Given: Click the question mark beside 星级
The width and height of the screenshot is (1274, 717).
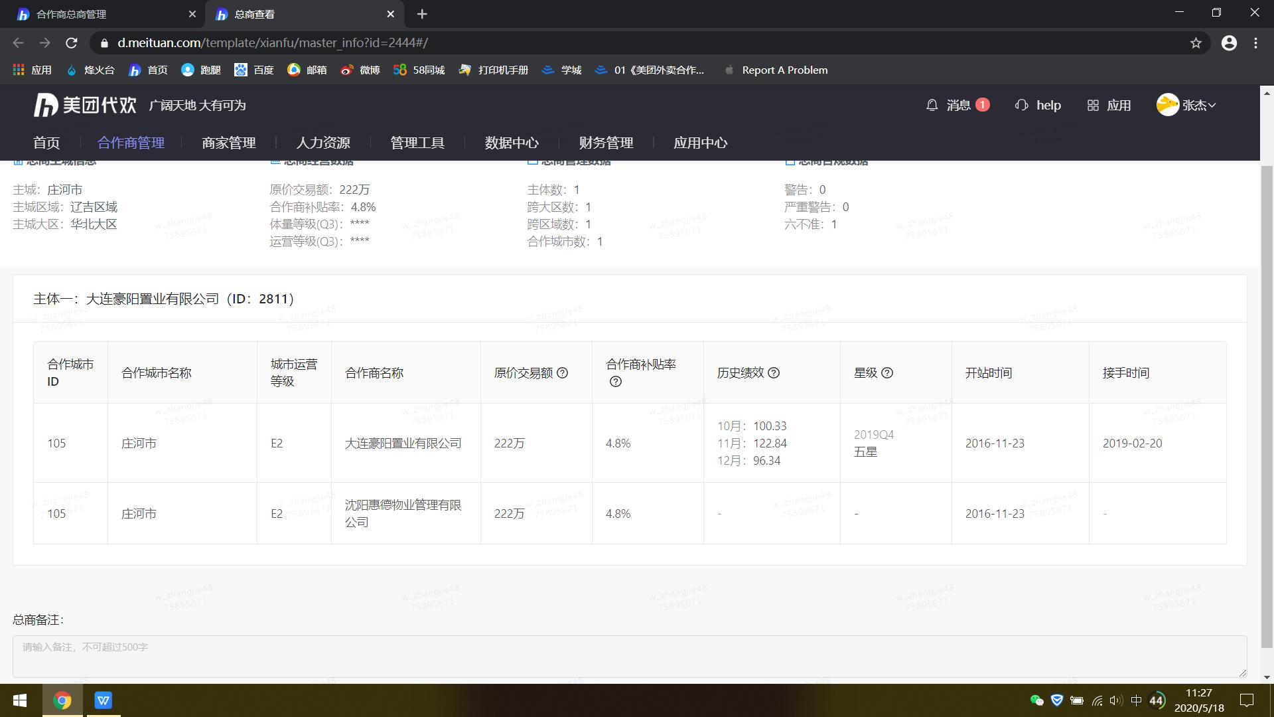Looking at the screenshot, I should point(888,373).
